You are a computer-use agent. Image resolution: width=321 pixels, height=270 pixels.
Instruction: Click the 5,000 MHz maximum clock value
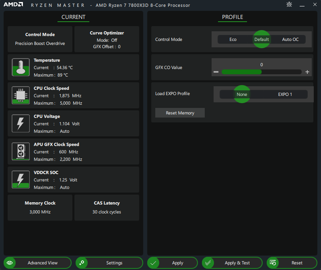71,103
